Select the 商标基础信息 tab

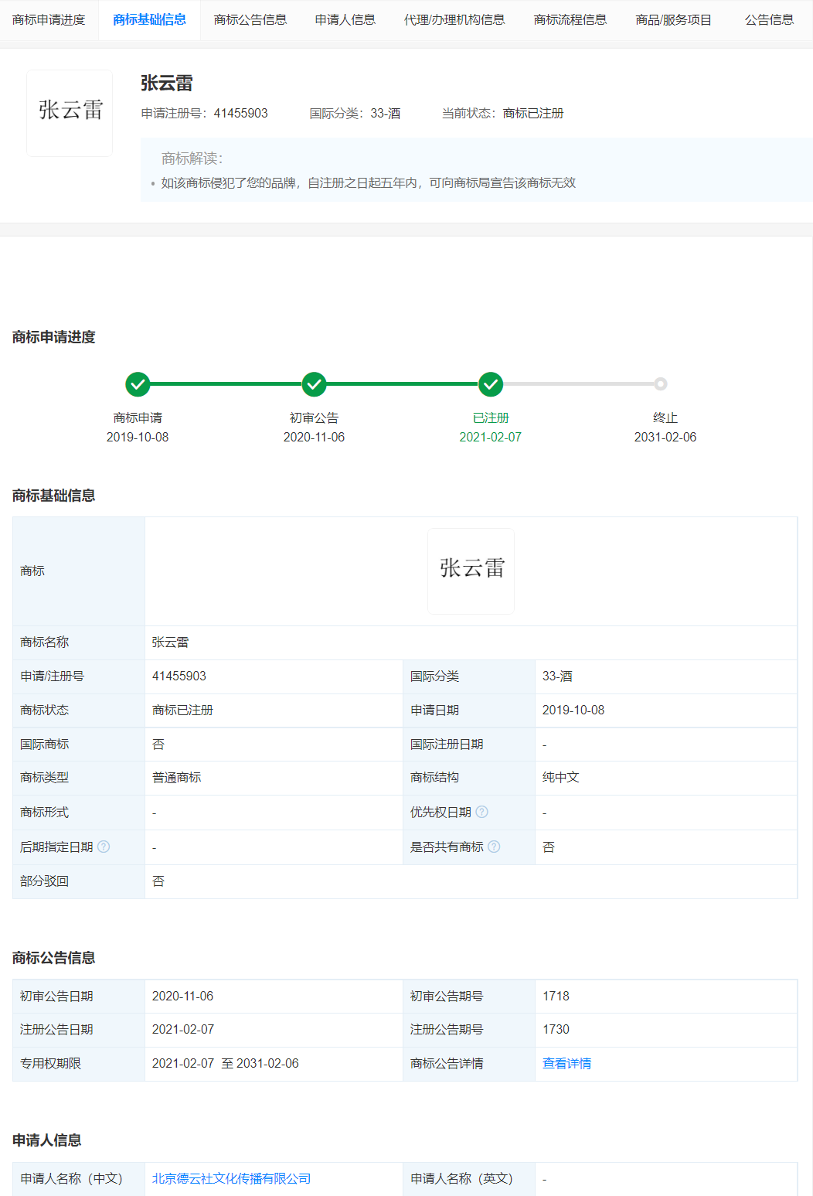coord(149,20)
